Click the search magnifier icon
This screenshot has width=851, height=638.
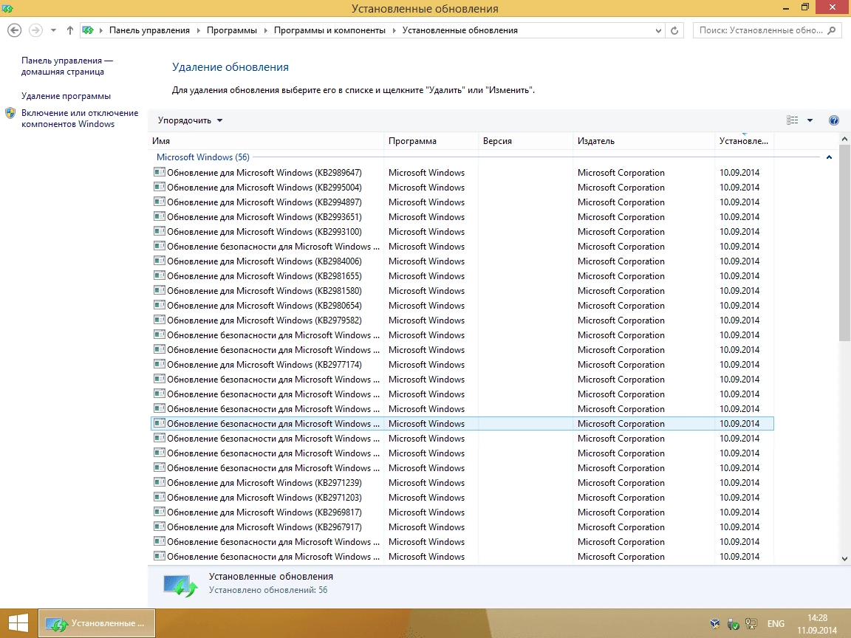click(832, 30)
